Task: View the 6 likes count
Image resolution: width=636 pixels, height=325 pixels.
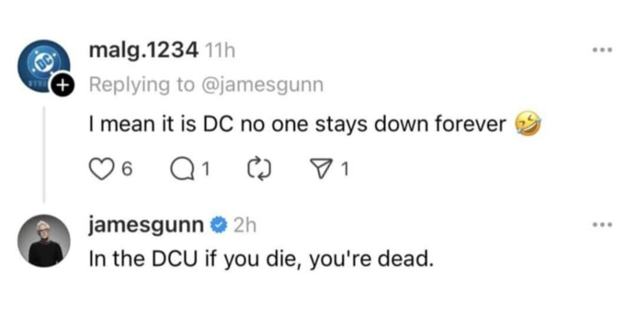Action: point(124,167)
